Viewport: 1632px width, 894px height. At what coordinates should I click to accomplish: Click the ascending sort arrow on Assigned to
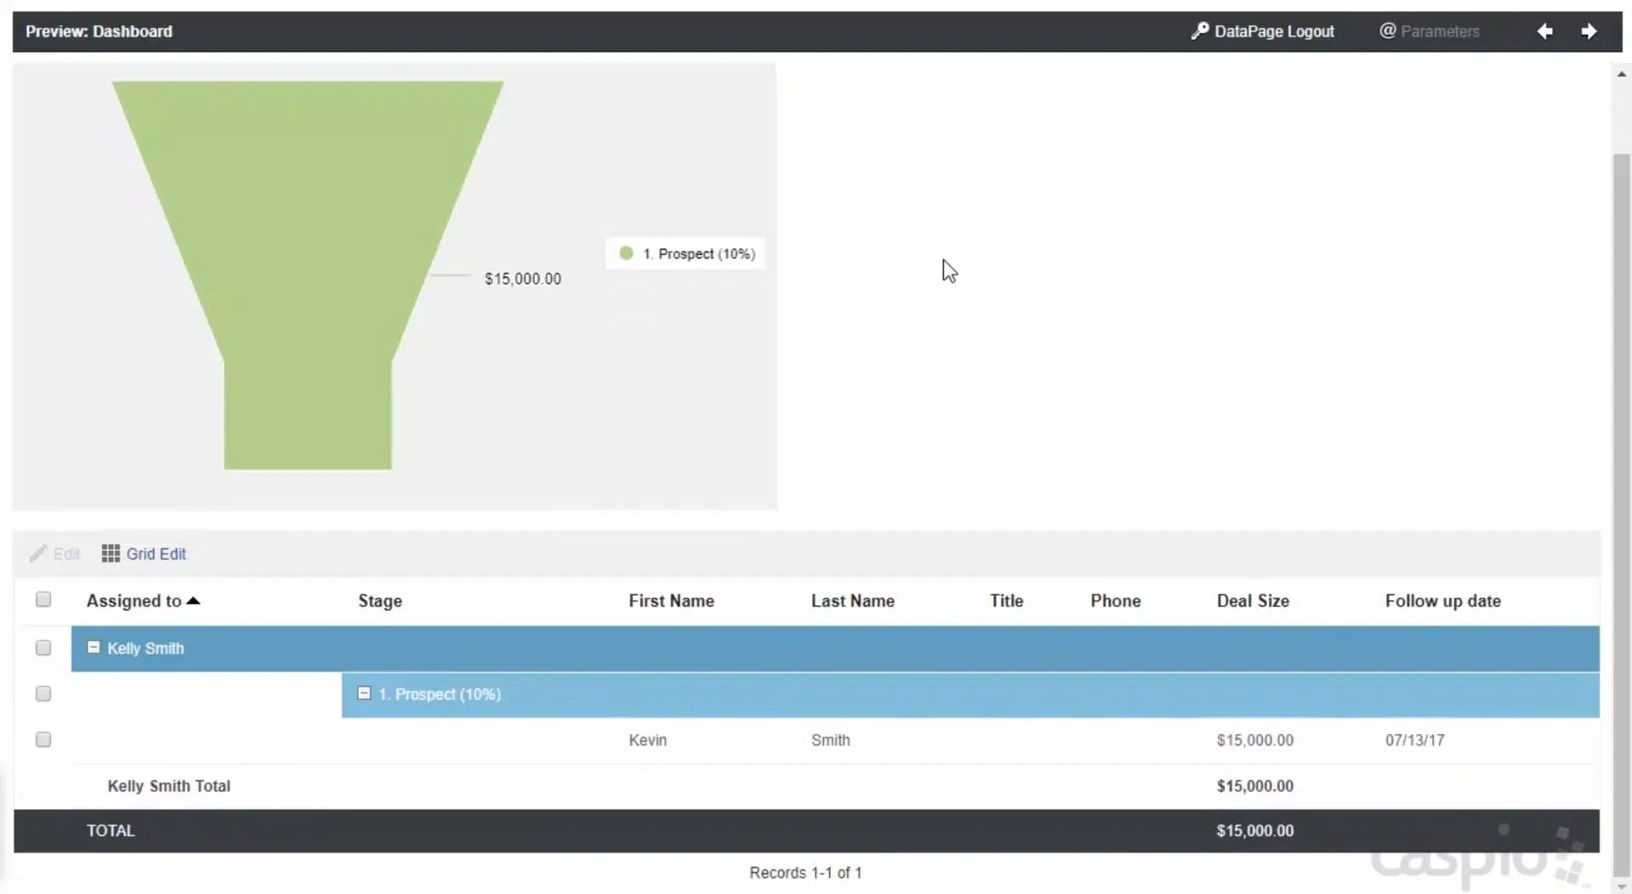(x=193, y=601)
